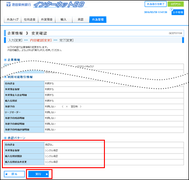Image resolution: width=189 pixels, height=180 pixels.
Task: Click the 利用可能取引情報 section bullet icon
Action: point(5,77)
